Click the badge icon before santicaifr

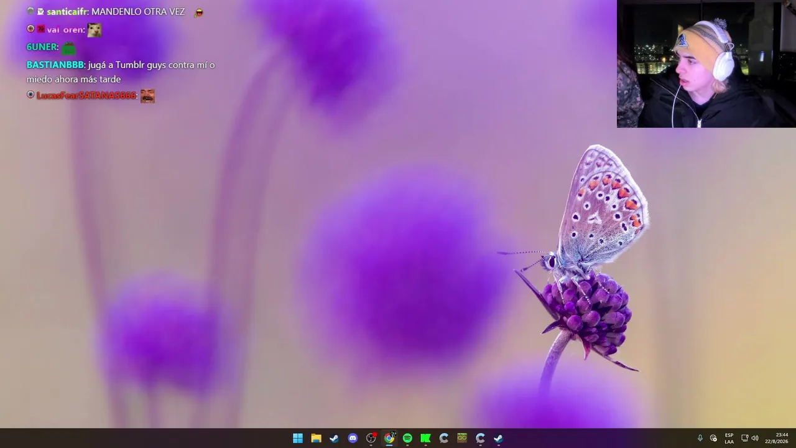click(40, 12)
